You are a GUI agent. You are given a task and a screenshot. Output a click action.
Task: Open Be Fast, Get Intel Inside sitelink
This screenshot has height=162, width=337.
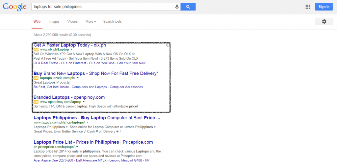(x=51, y=87)
